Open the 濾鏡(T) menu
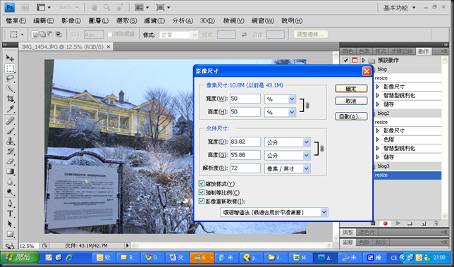Screen dimensions: 454x267 click(154, 21)
